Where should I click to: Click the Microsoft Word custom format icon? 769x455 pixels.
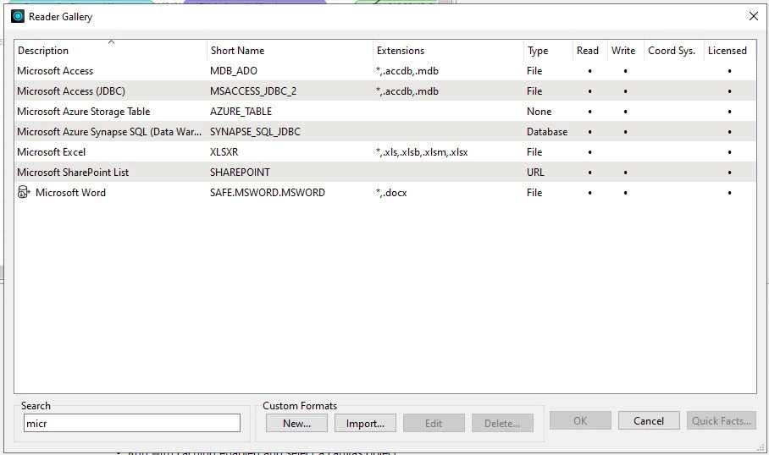point(24,192)
